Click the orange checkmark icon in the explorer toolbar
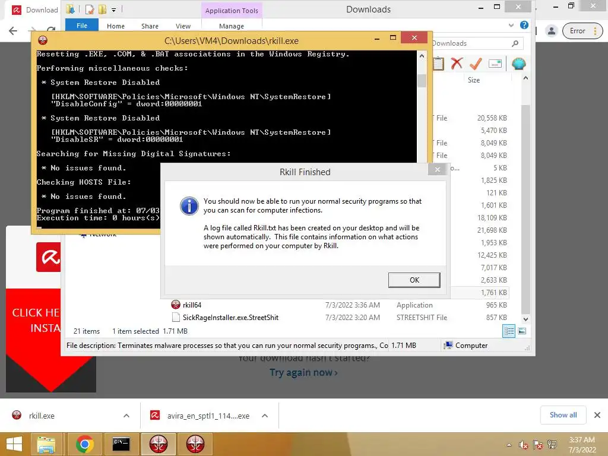The width and height of the screenshot is (608, 456). (x=476, y=63)
